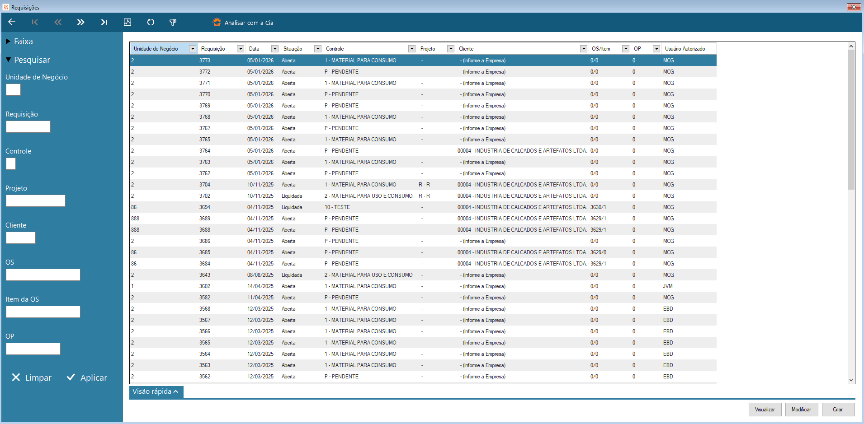Select requisition 3582 row
864x424 pixels.
(x=423, y=298)
